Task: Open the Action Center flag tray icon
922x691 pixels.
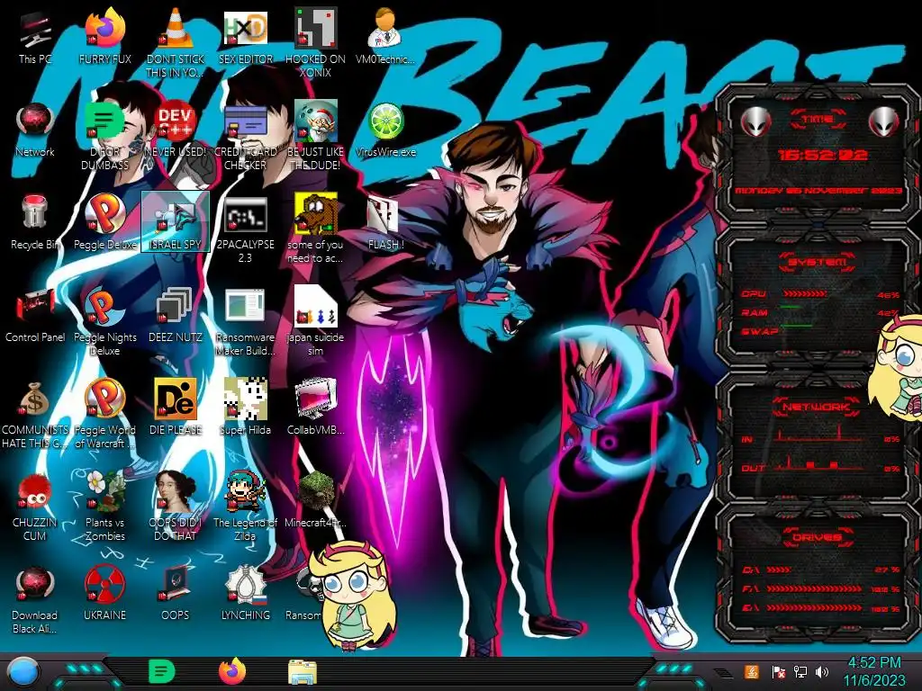Action: pos(779,671)
